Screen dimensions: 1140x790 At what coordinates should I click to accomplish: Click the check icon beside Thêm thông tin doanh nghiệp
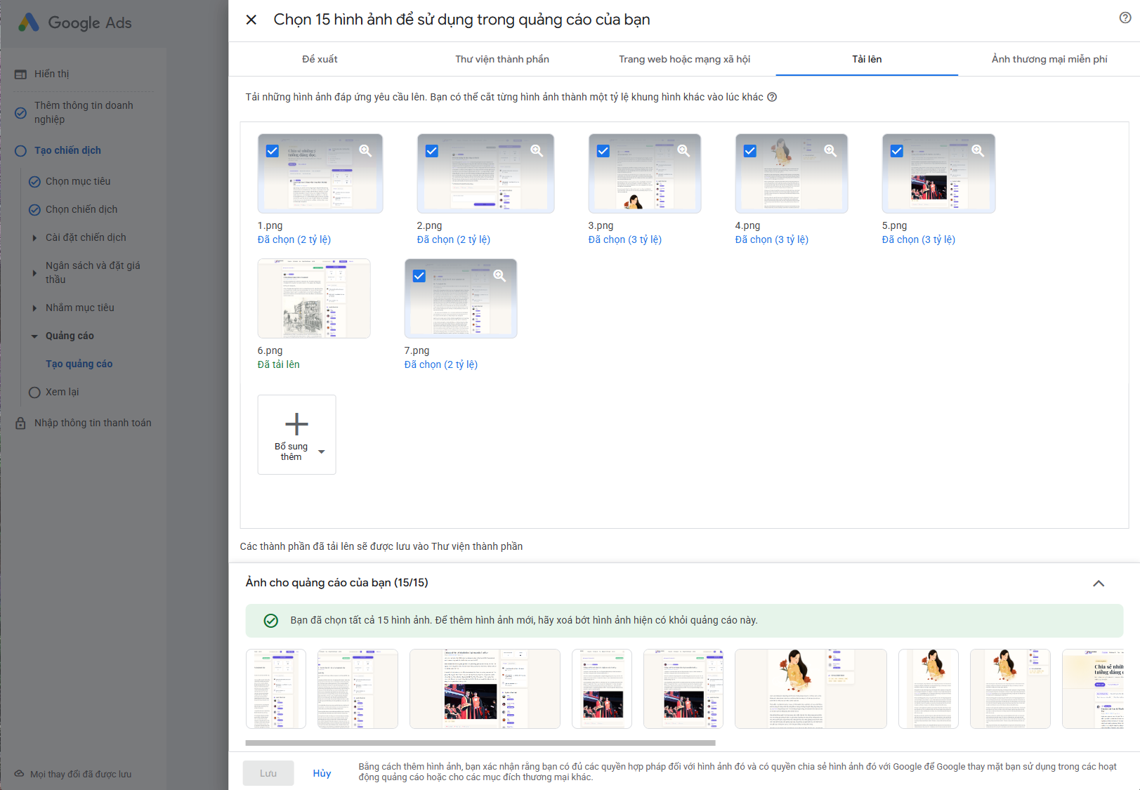coord(21,112)
